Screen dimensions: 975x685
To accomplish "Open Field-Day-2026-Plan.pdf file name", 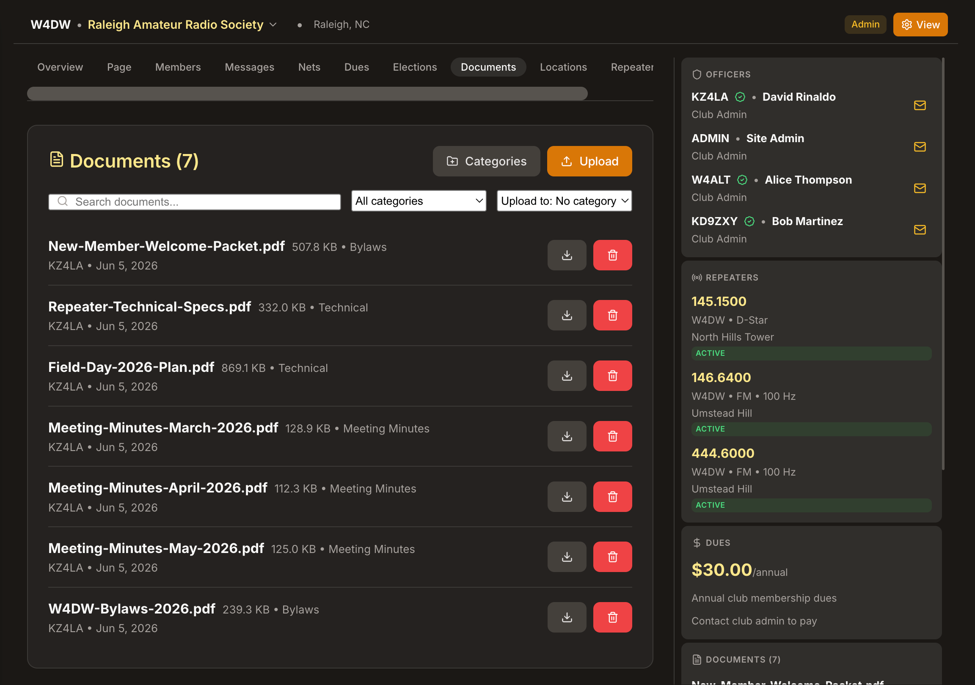I will (131, 367).
